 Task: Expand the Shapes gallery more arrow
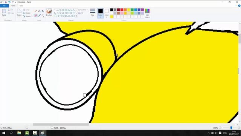76,16
